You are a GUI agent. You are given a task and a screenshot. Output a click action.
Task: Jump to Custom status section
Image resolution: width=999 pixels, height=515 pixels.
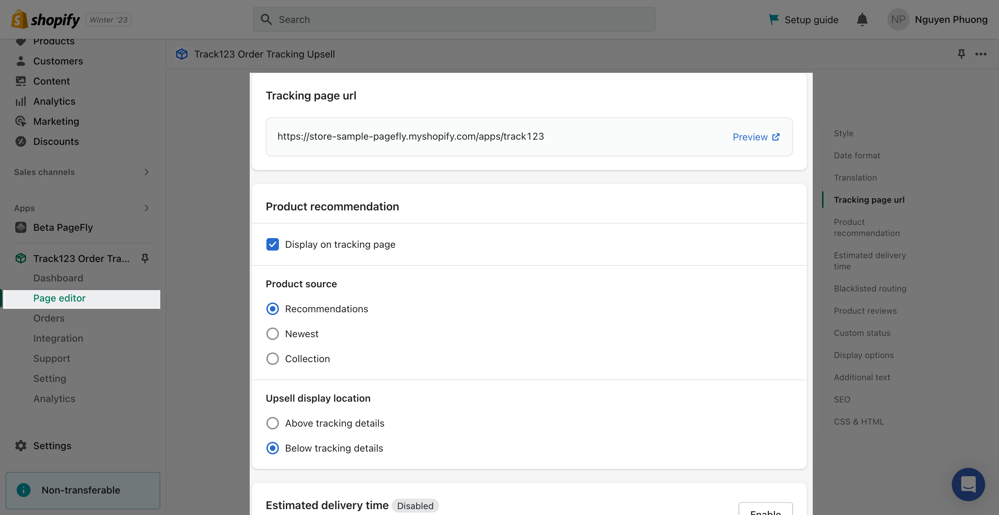[x=862, y=333]
